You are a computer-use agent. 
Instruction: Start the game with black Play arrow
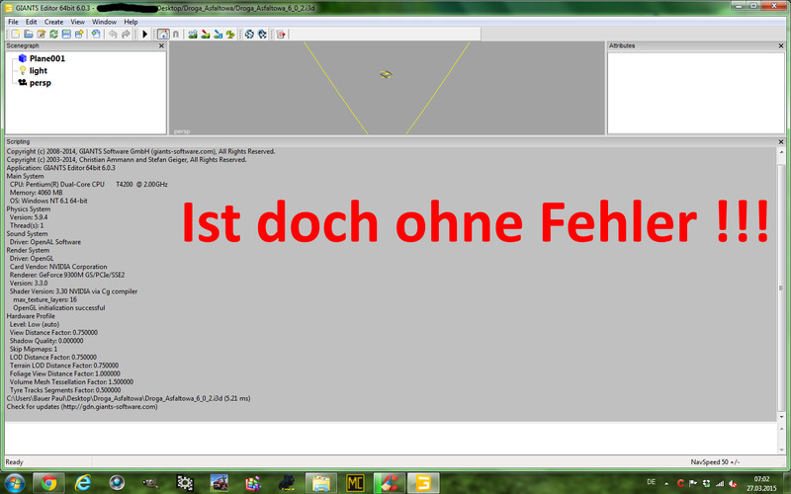(144, 34)
